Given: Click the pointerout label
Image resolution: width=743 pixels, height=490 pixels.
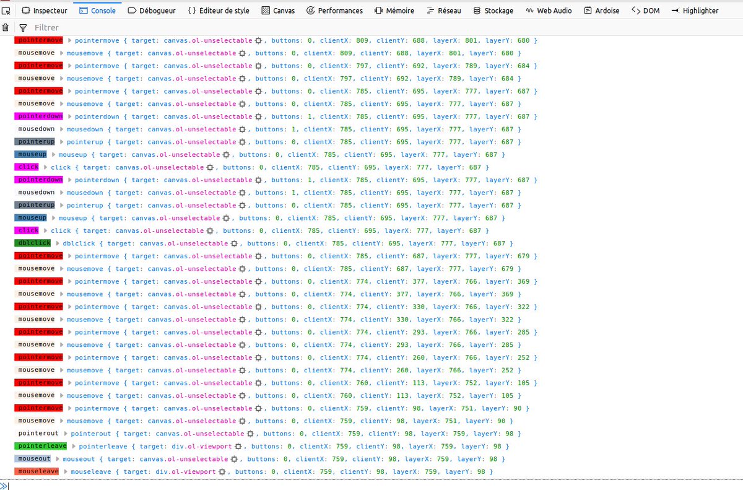Looking at the screenshot, I should tap(38, 434).
